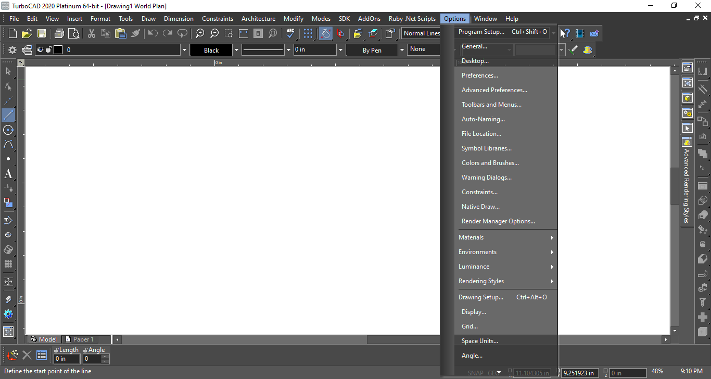
Task: Toggle the layer lock icon
Action: coord(48,50)
